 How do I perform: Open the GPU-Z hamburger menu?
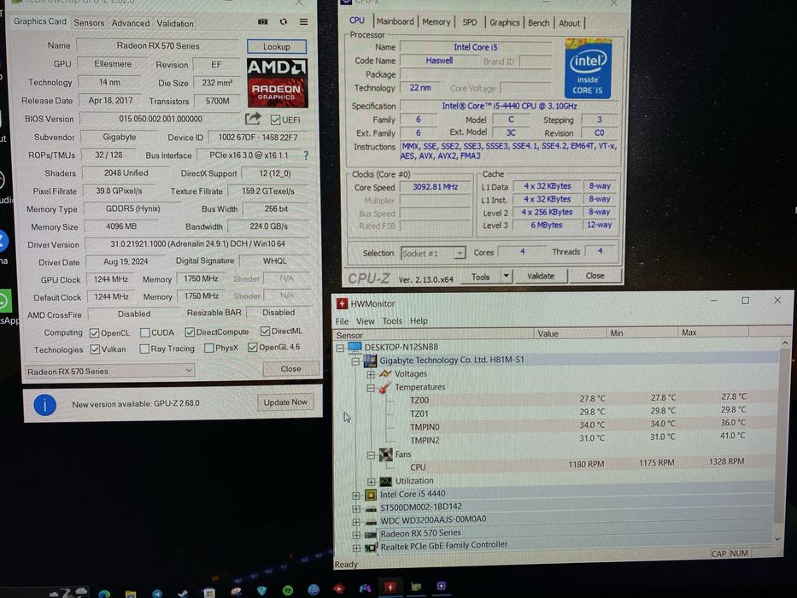click(x=303, y=22)
